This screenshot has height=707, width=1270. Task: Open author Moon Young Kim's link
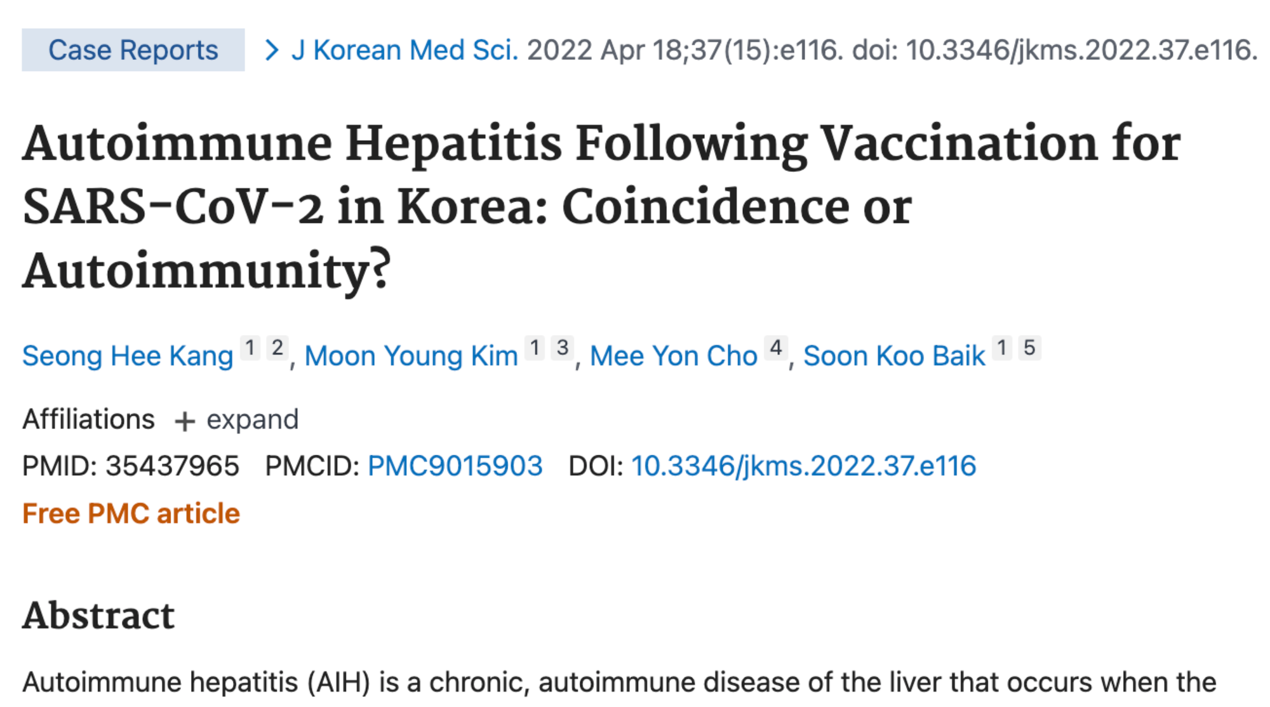click(411, 355)
